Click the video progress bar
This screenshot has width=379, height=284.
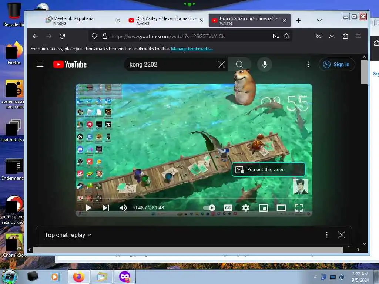click(194, 199)
